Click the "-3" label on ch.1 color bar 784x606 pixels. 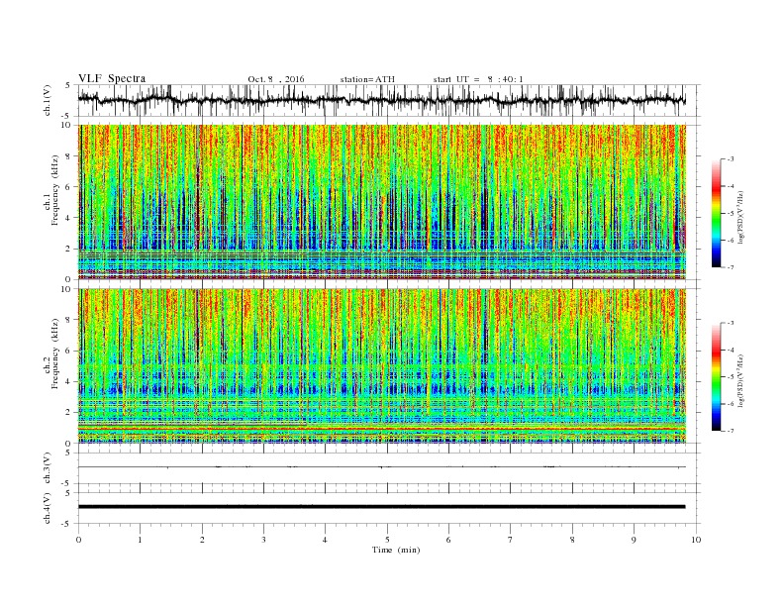pyautogui.click(x=731, y=159)
